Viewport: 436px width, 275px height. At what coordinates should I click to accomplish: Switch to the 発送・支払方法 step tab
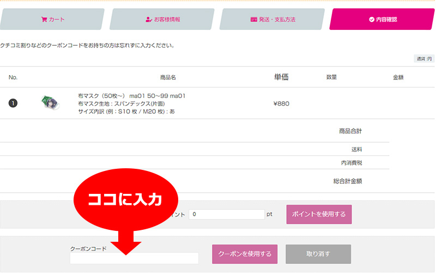point(272,20)
